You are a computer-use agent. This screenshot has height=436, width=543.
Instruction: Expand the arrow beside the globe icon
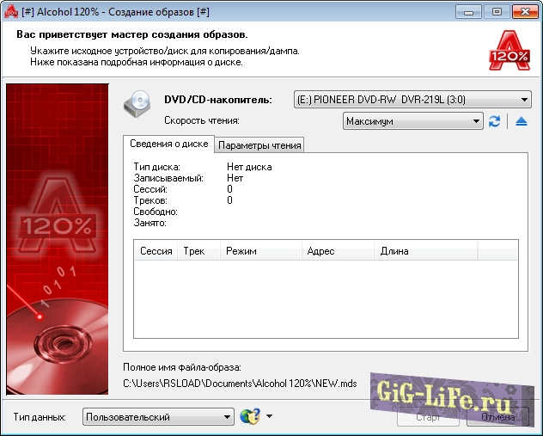269,417
